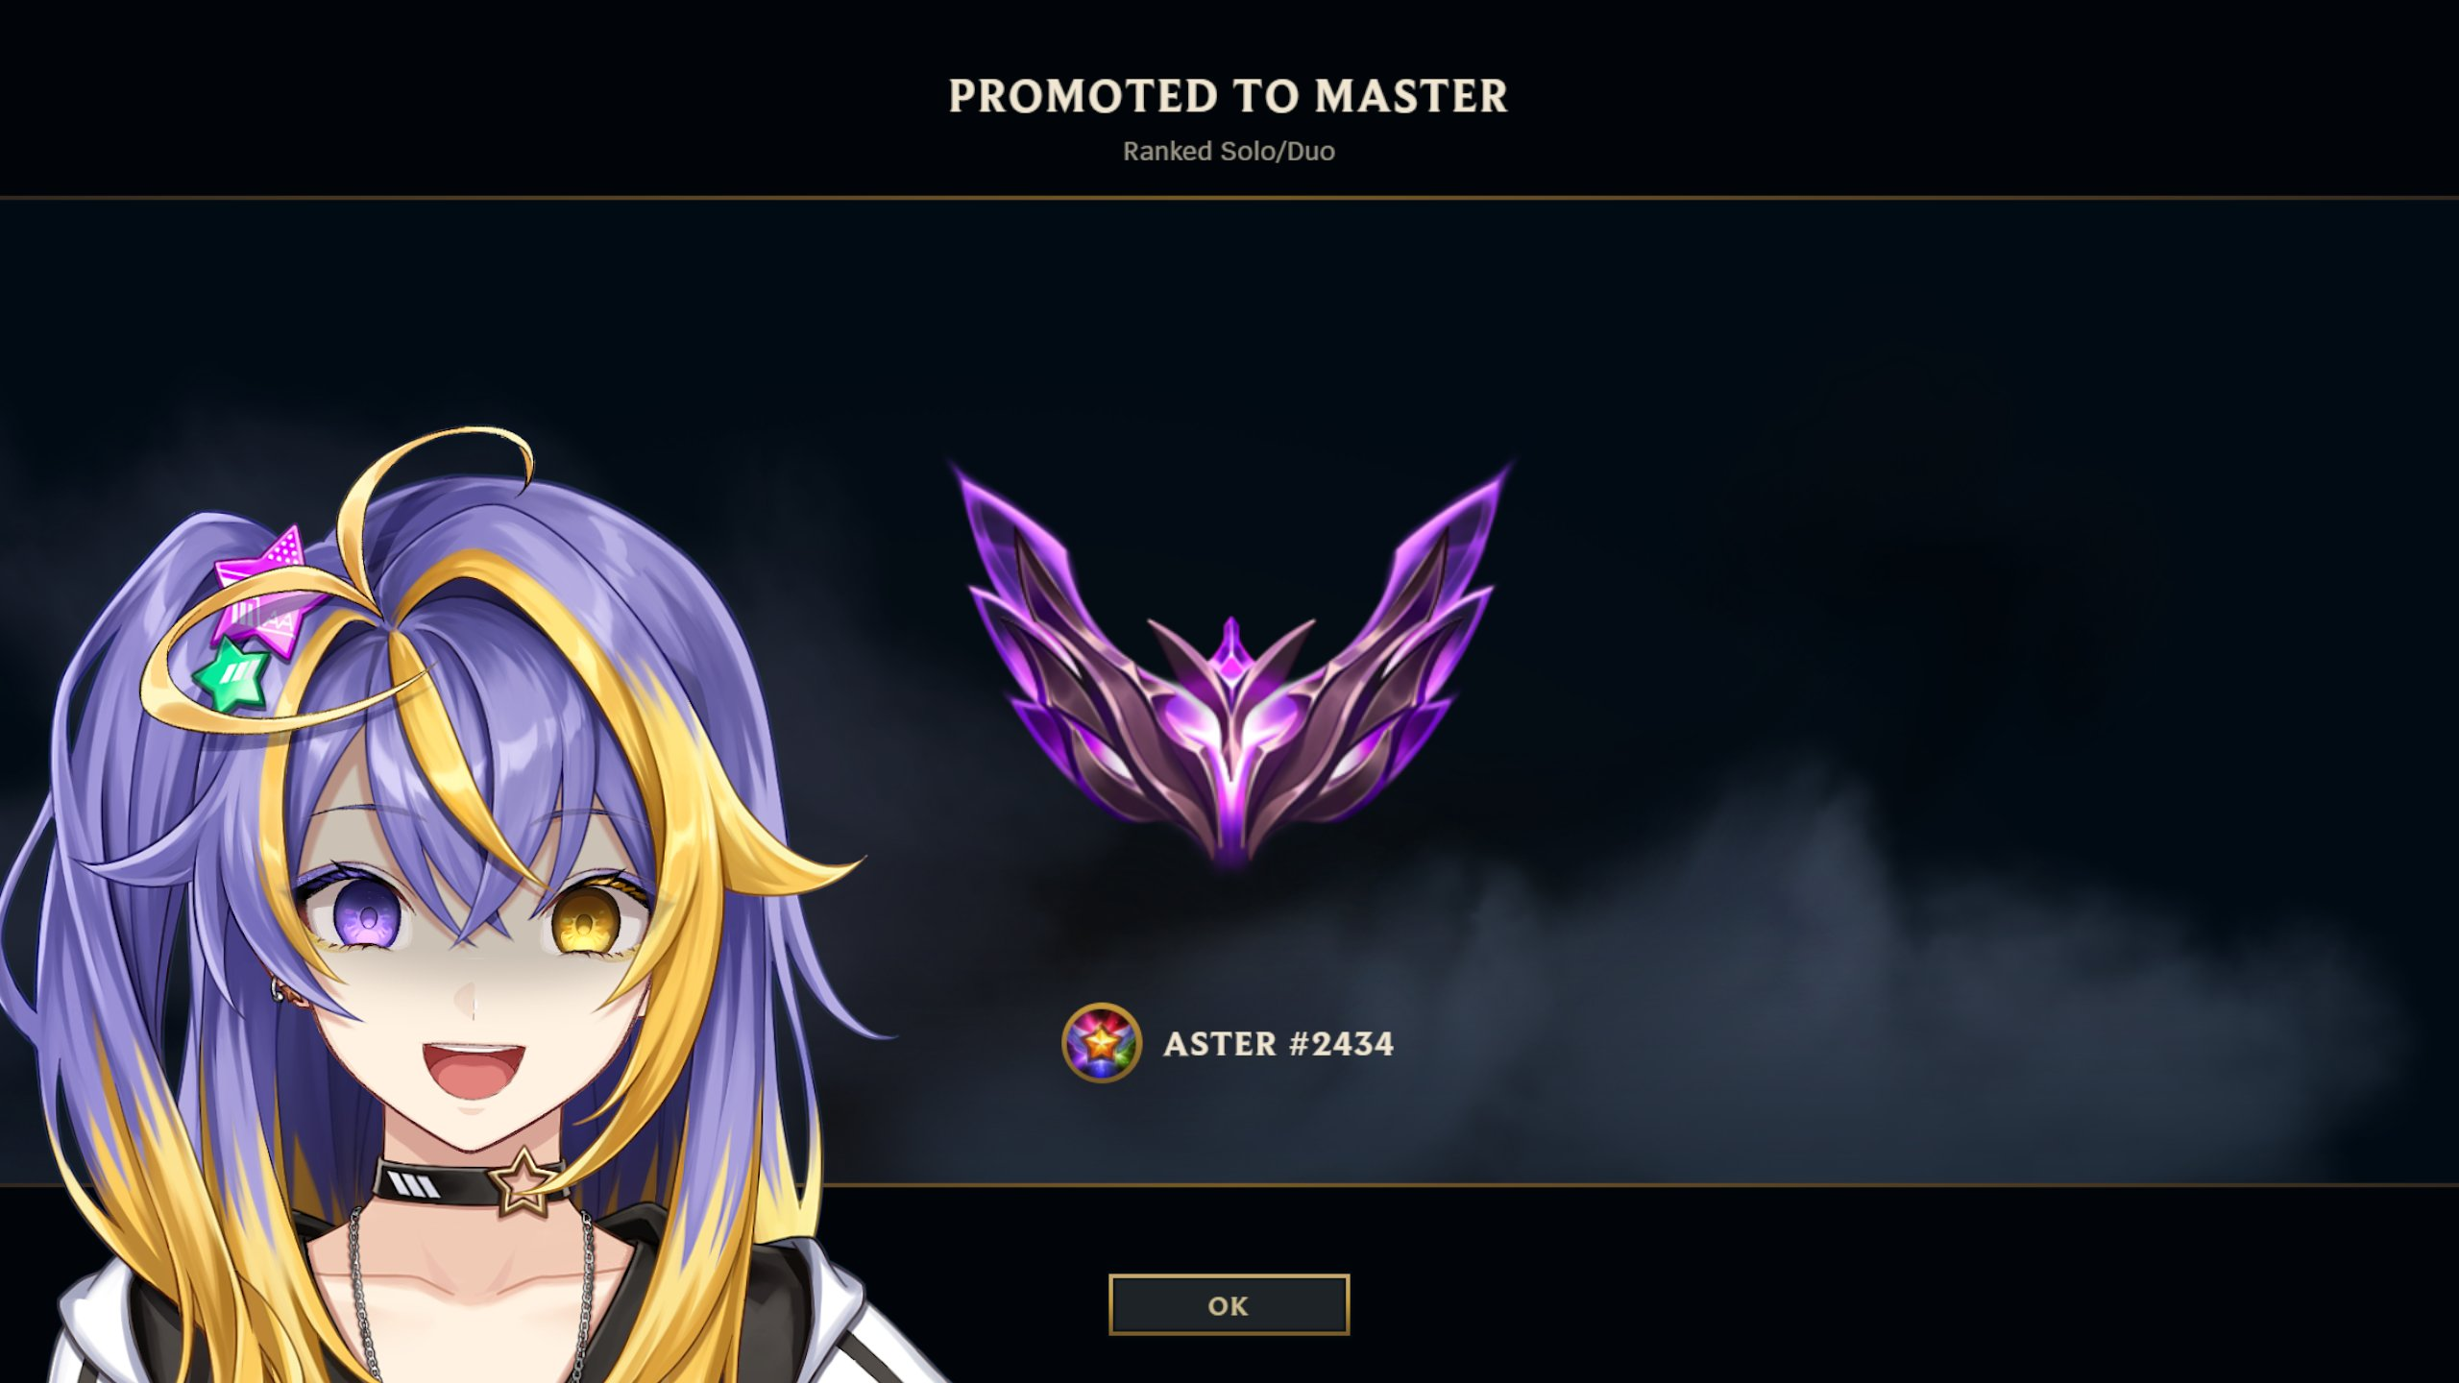Click the small earring on avatar's ear
The image size is (2459, 1383).
click(x=279, y=989)
